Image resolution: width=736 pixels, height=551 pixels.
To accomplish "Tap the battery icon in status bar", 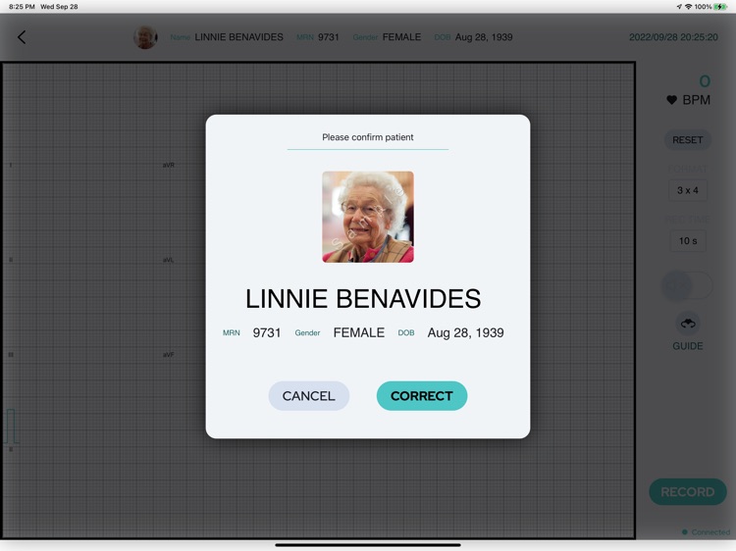I will (720, 7).
